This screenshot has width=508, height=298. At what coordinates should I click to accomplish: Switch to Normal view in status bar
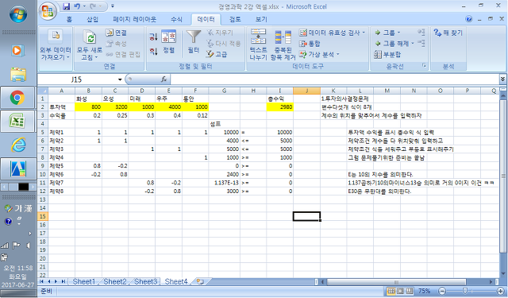391,291
